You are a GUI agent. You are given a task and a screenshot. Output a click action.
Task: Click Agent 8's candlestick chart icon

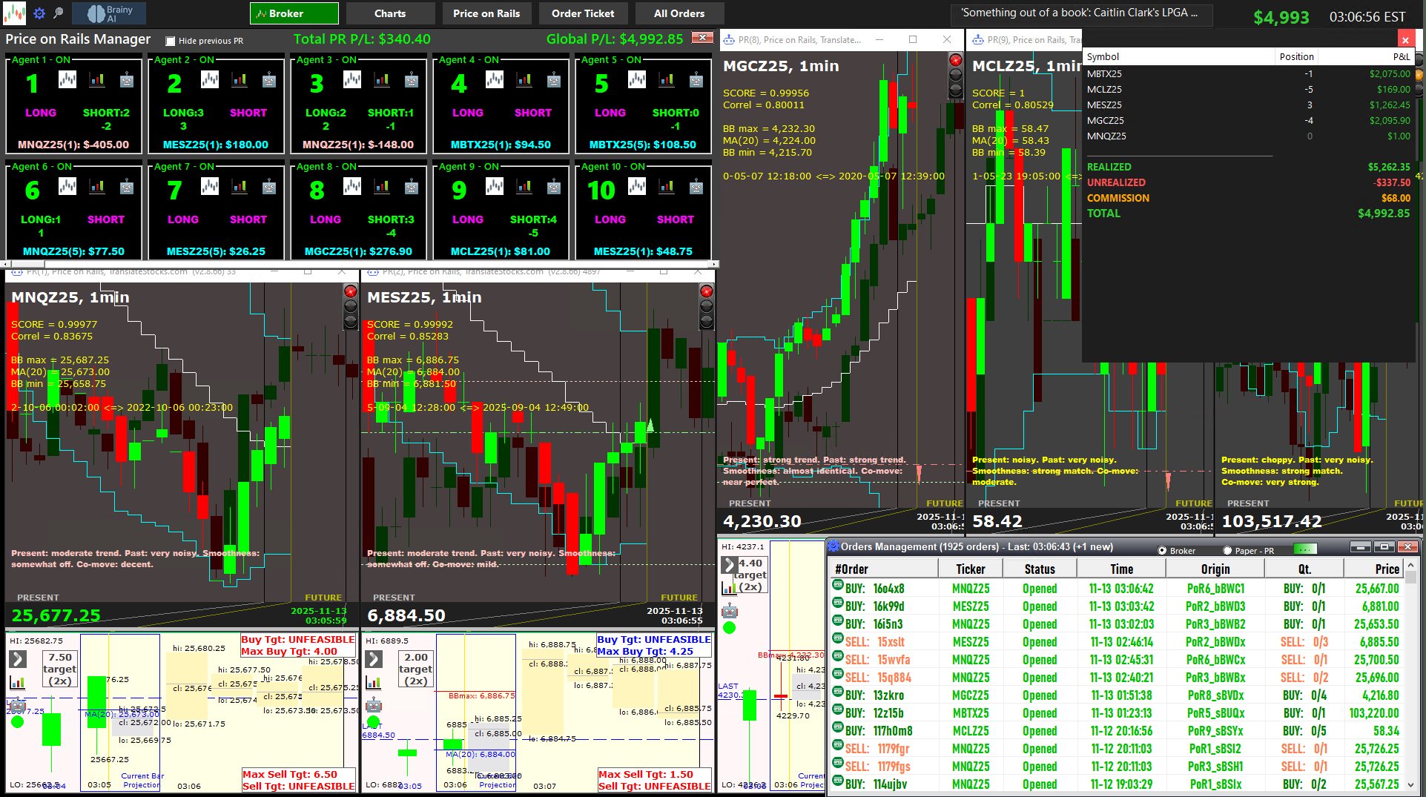(x=352, y=186)
